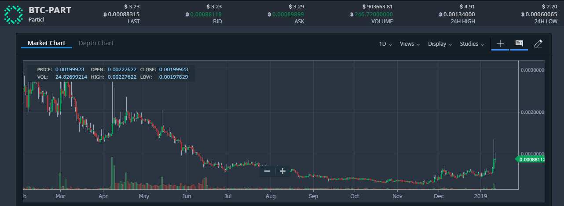Select the Market Chart tab
564x206 pixels.
pyautogui.click(x=46, y=43)
